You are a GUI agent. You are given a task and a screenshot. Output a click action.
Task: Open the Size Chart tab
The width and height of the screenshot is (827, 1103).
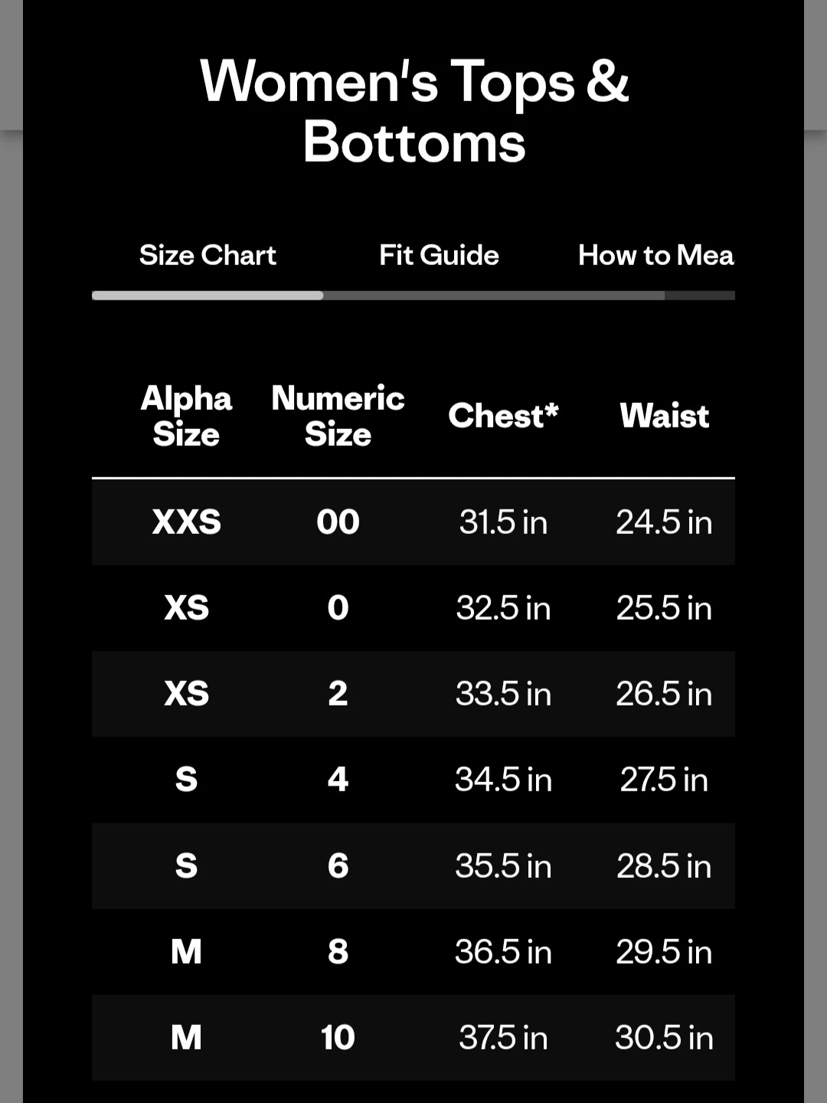pyautogui.click(x=208, y=255)
